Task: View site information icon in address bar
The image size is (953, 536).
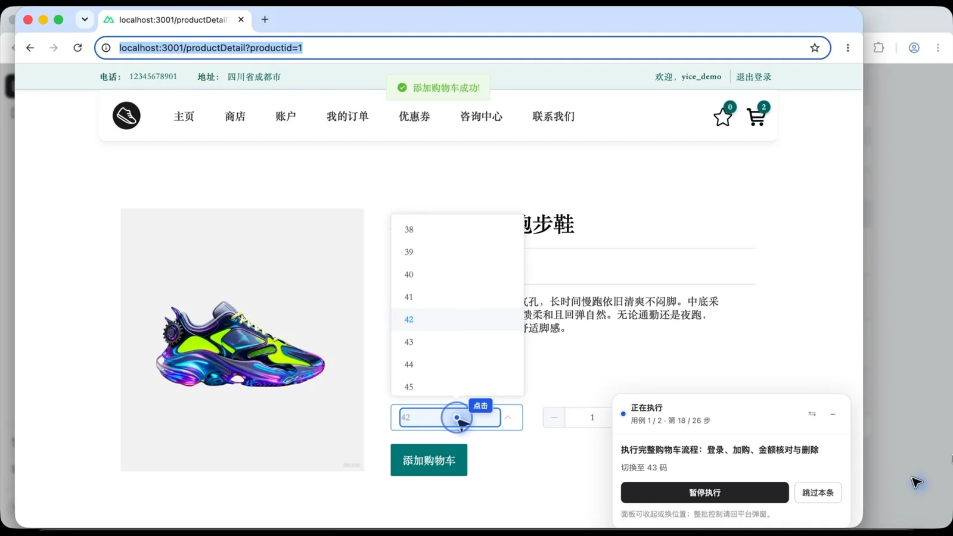Action: tap(106, 48)
